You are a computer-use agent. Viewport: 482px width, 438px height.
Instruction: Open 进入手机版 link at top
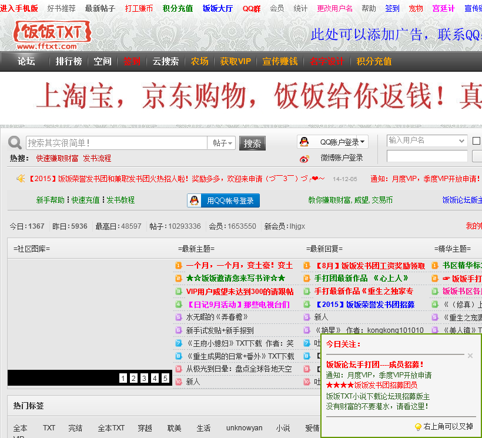(x=19, y=8)
